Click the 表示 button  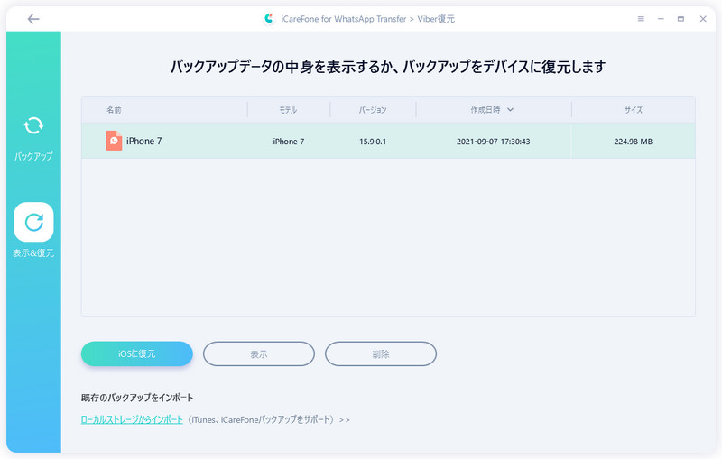pyautogui.click(x=259, y=353)
